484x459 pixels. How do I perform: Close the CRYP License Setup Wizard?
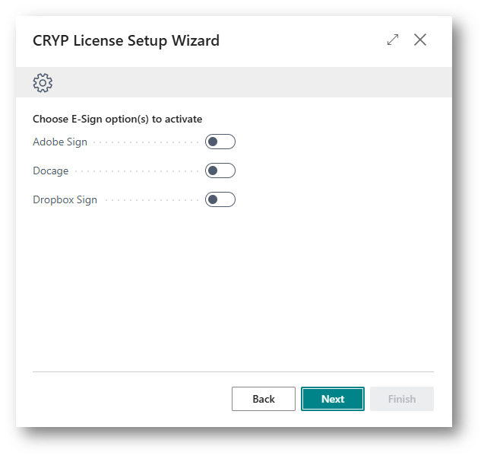420,40
